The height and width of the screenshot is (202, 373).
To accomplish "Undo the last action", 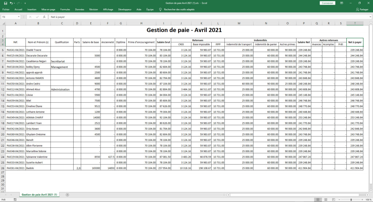I will pyautogui.click(x=11, y=3).
